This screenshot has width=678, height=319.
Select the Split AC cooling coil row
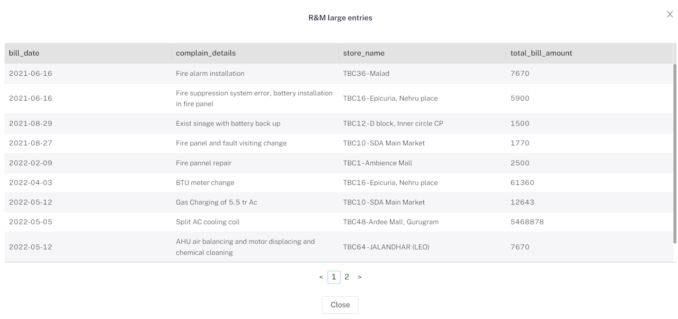[208, 222]
